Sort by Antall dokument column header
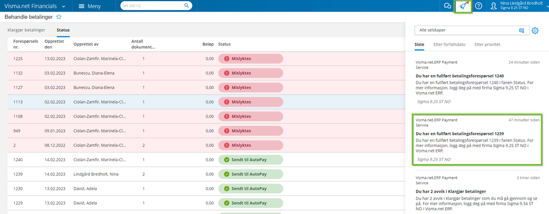This screenshot has width=549, height=214. pyautogui.click(x=143, y=44)
